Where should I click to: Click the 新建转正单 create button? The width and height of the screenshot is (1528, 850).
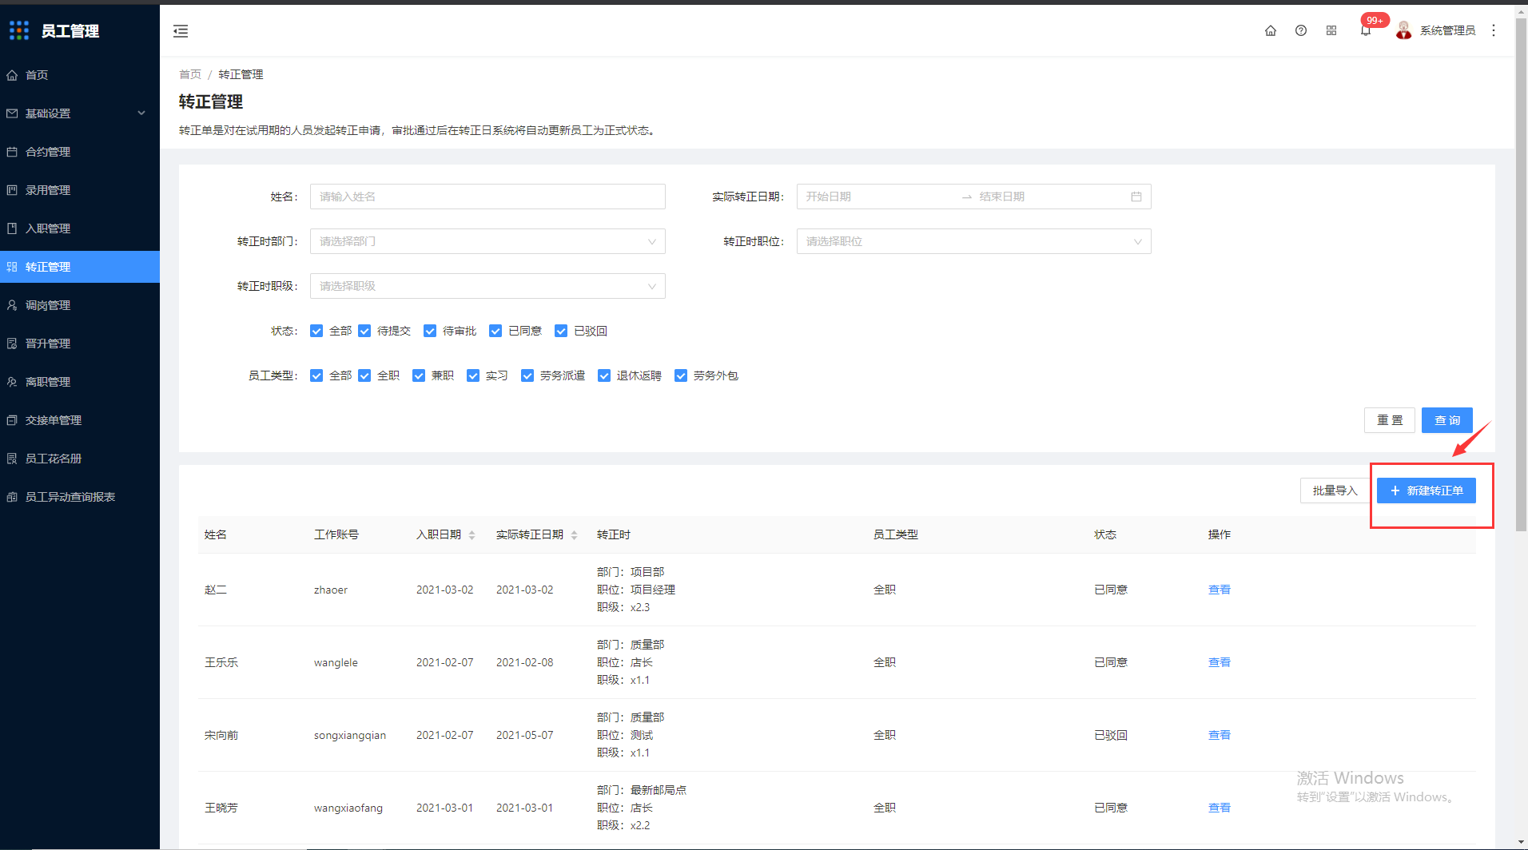[x=1427, y=491]
